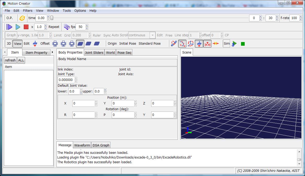Toggle the View mode button
305x176 pixels.
pyautogui.click(x=18, y=44)
